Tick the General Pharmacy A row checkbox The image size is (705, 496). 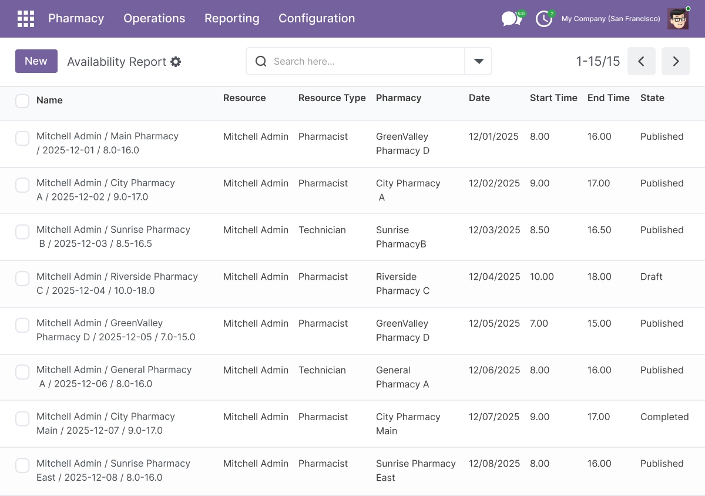pyautogui.click(x=22, y=372)
